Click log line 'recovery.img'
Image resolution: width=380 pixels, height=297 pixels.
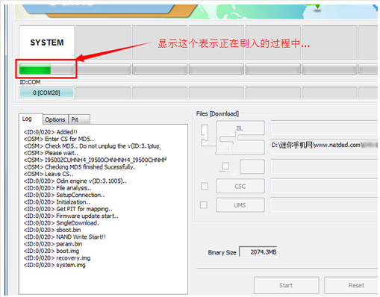tap(57, 258)
